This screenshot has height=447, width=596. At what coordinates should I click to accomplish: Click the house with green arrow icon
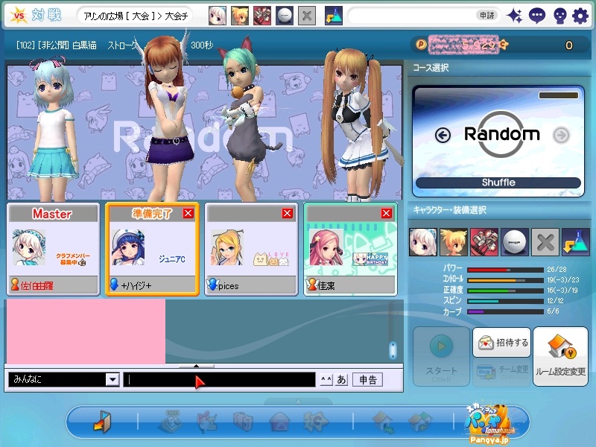click(384, 422)
